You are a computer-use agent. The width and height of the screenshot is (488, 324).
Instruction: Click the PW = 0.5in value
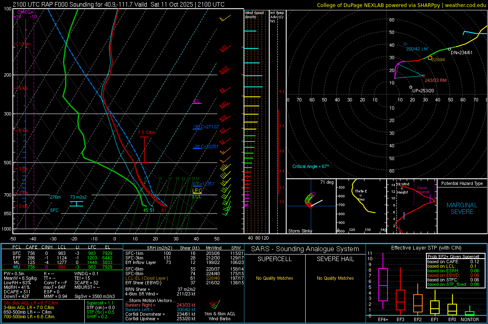[x=14, y=274]
